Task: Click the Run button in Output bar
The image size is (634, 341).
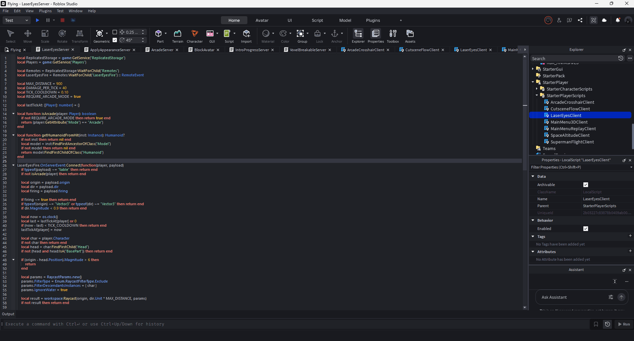Action: pos(624,324)
